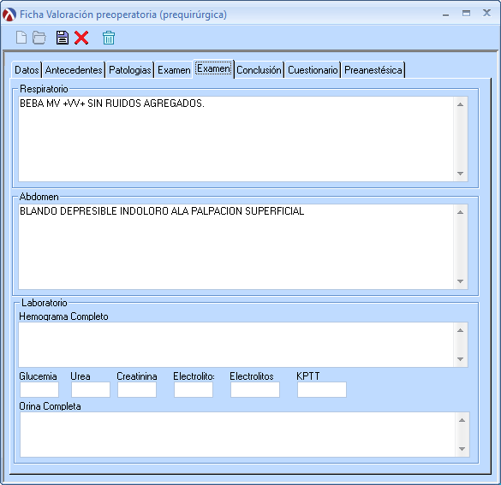Click the Hemograma Completo scrollbar down arrow
Image resolution: width=501 pixels, height=485 pixels.
[x=460, y=359]
